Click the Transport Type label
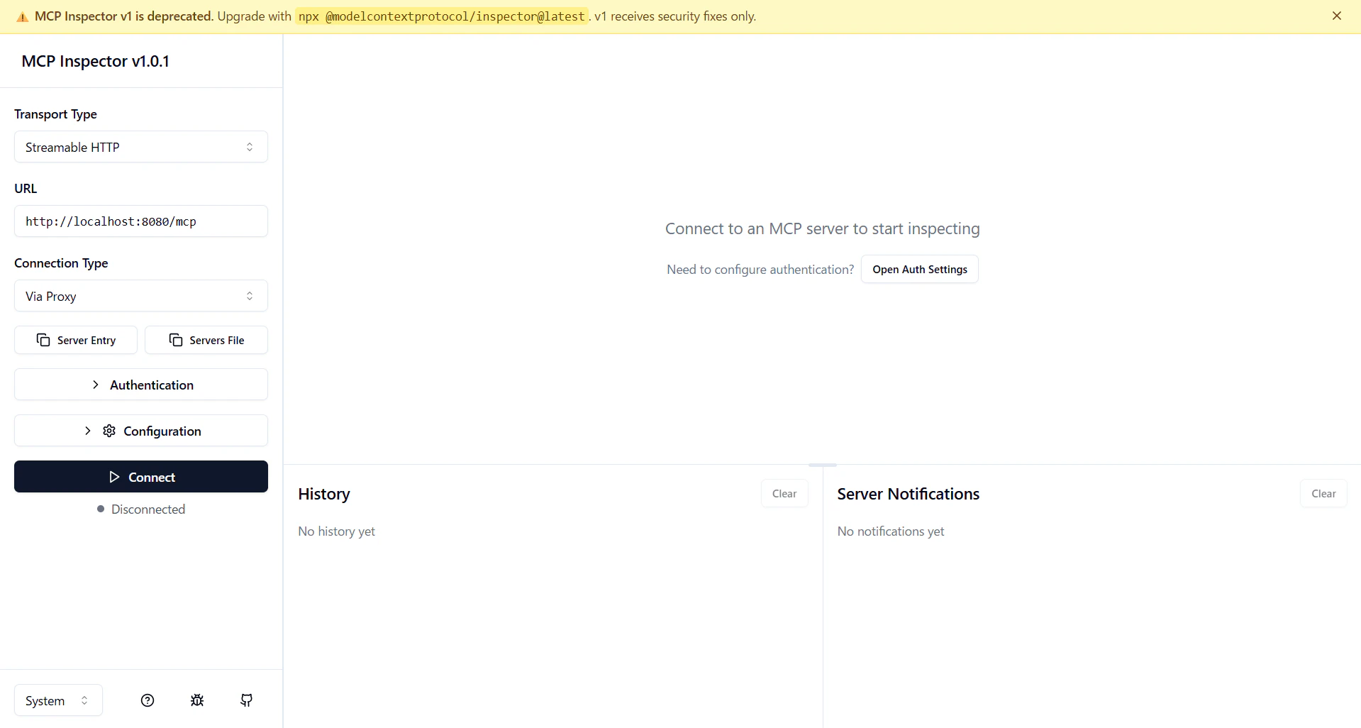 (55, 114)
